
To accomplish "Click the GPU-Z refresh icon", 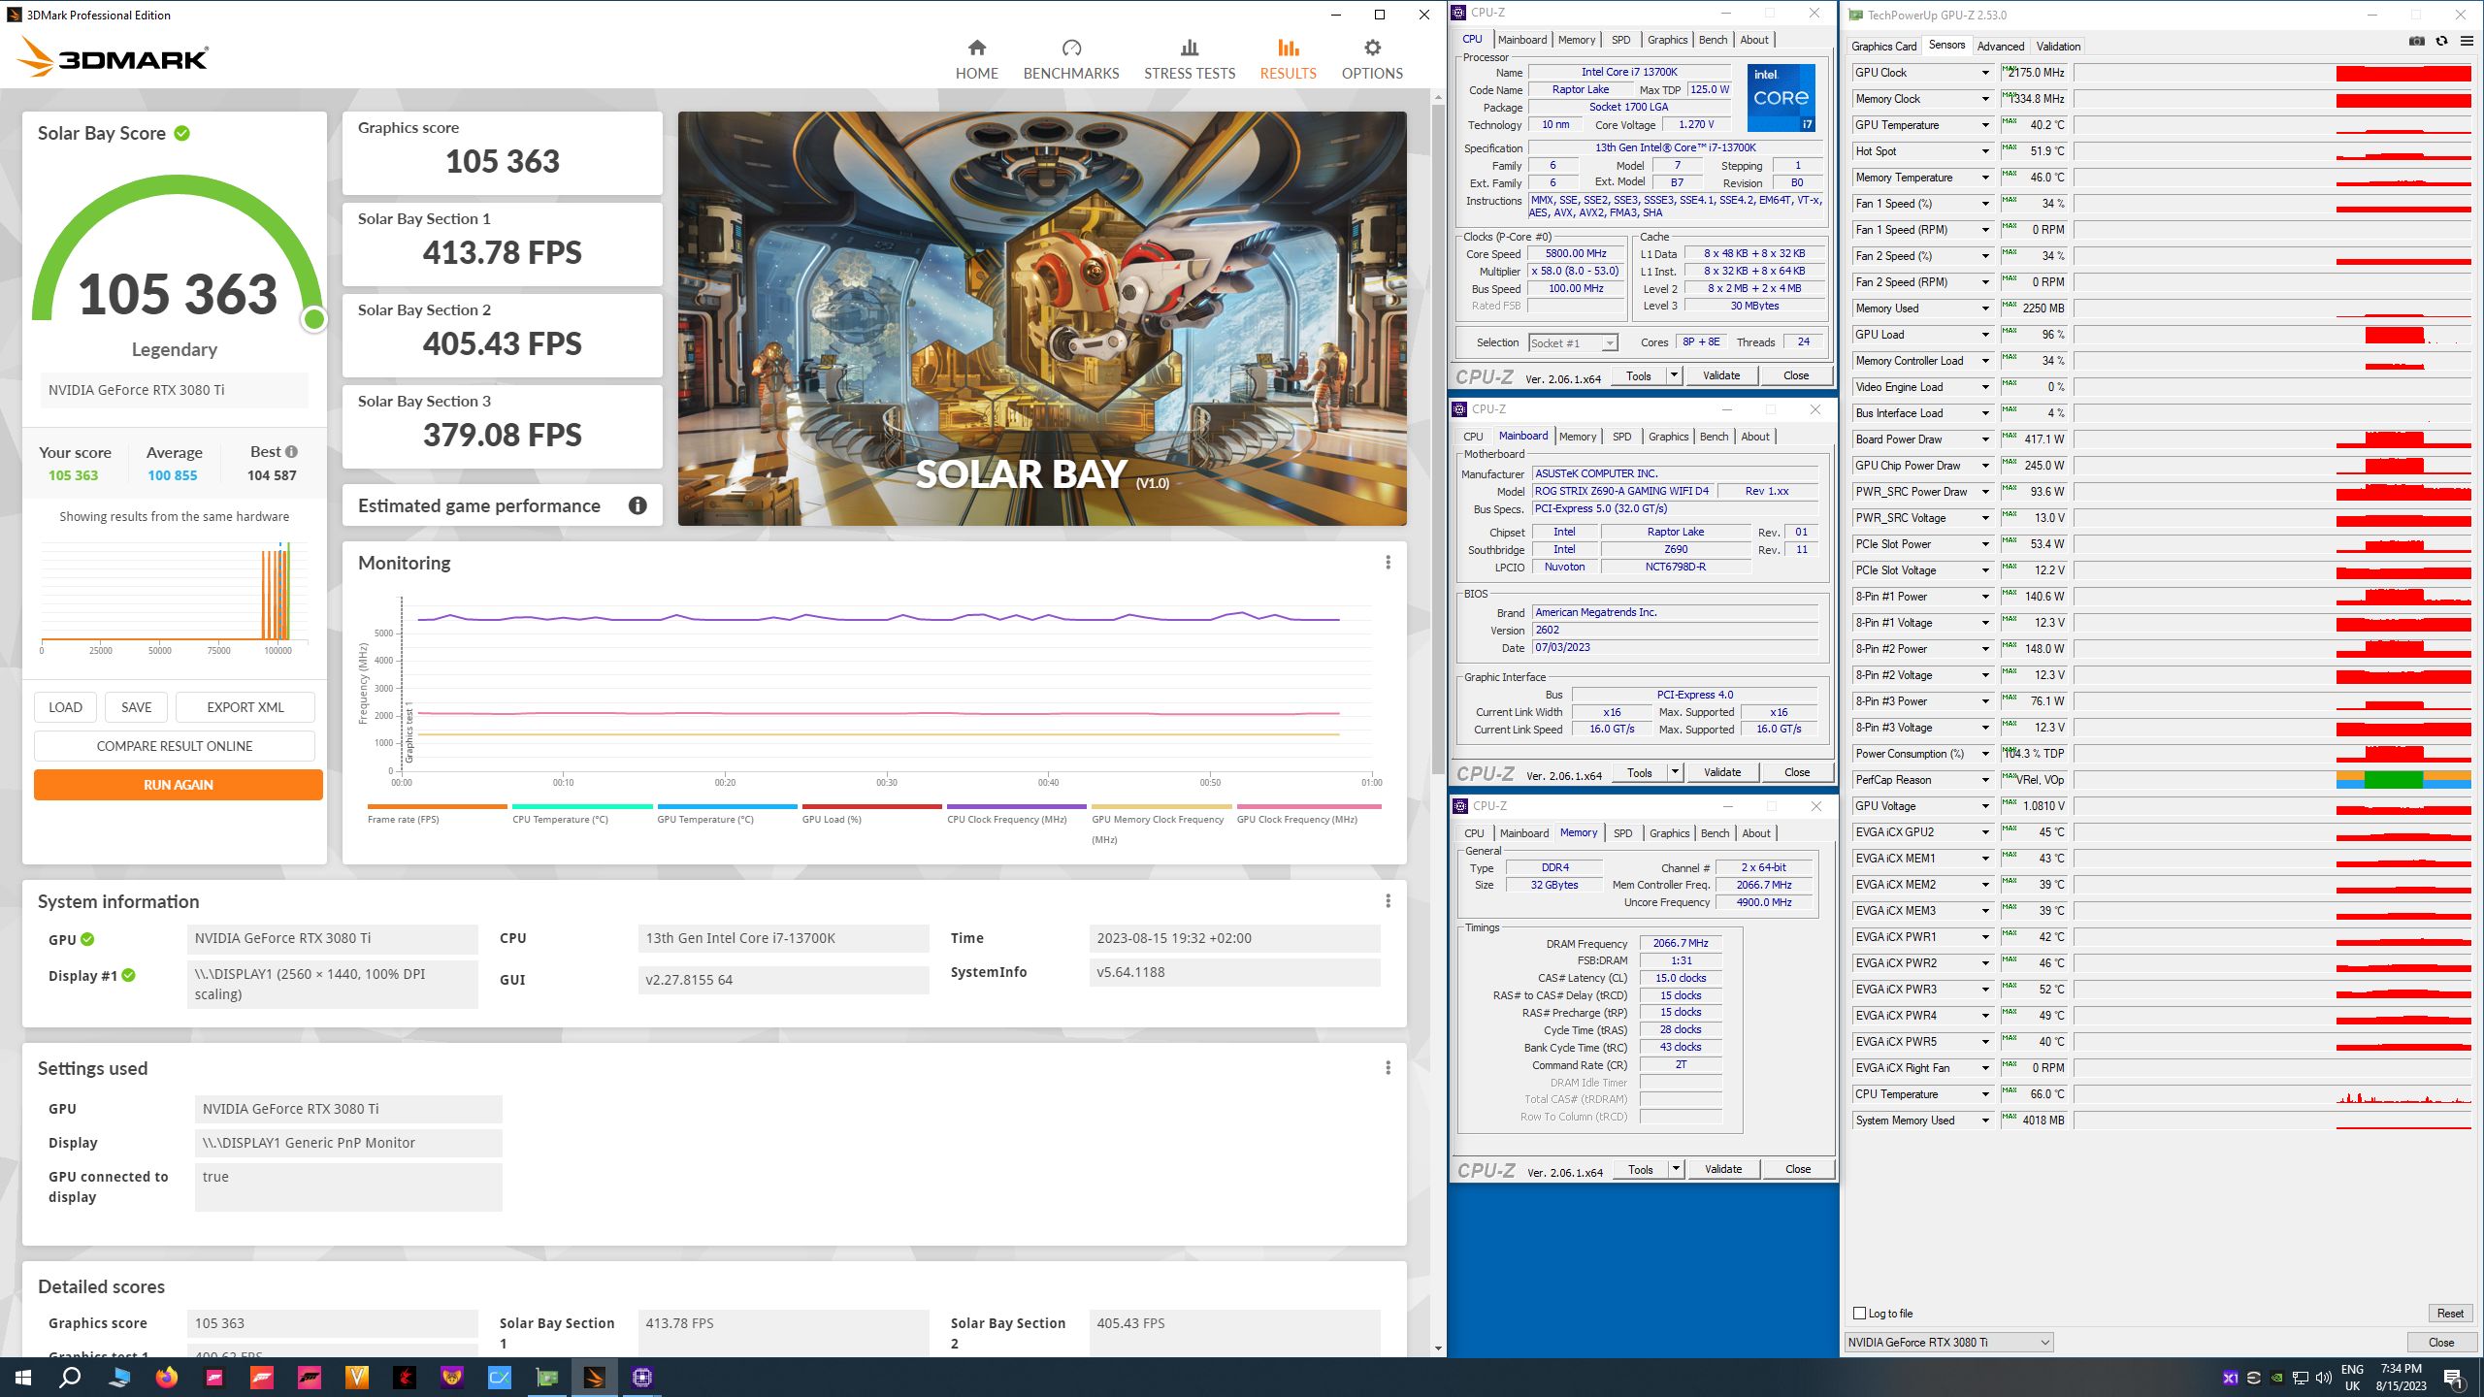I will point(2441,42).
